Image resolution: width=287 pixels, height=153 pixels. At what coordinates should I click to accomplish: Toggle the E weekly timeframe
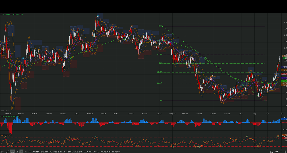click(26, 152)
